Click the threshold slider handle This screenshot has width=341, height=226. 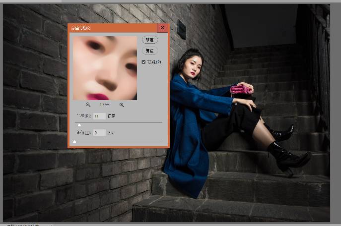[x=74, y=141]
